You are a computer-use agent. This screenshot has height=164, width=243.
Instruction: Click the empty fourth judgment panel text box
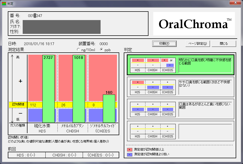pos(205,131)
